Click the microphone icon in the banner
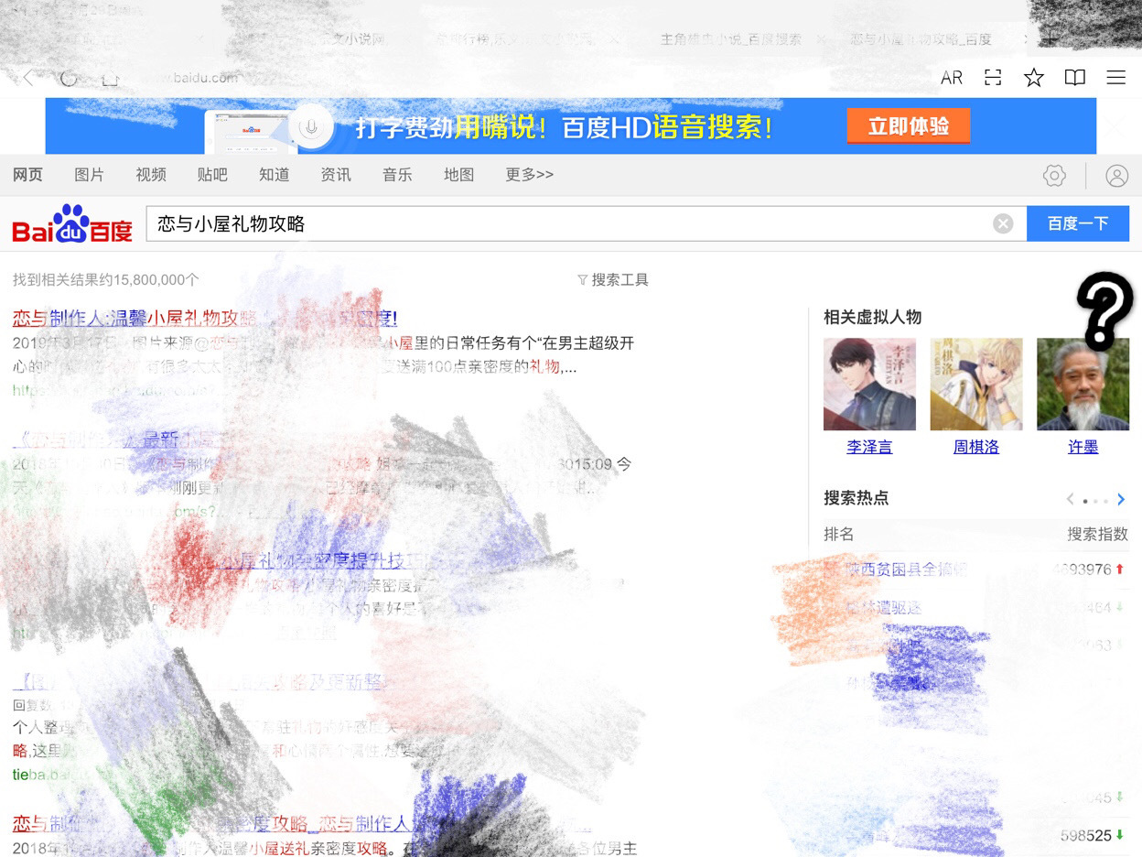 (x=311, y=126)
